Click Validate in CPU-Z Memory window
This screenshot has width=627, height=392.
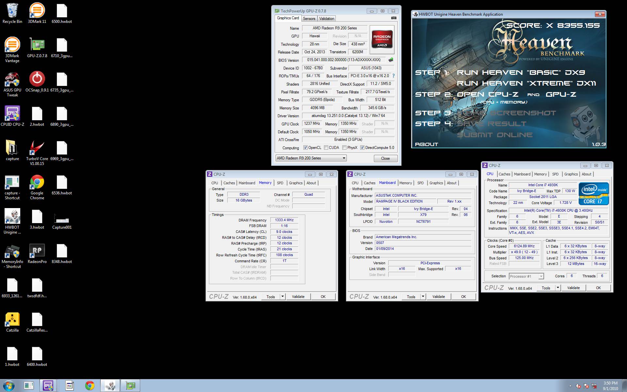pyautogui.click(x=298, y=297)
